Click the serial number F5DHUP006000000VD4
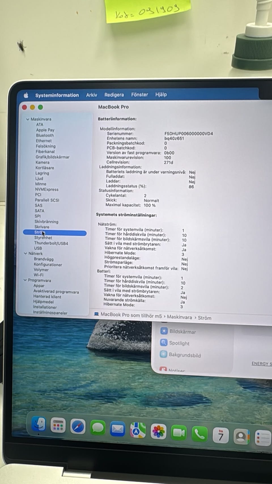Screen dimensions: 272x484 pos(189,133)
